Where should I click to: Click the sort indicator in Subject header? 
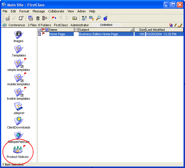pyautogui.click(x=132, y=30)
